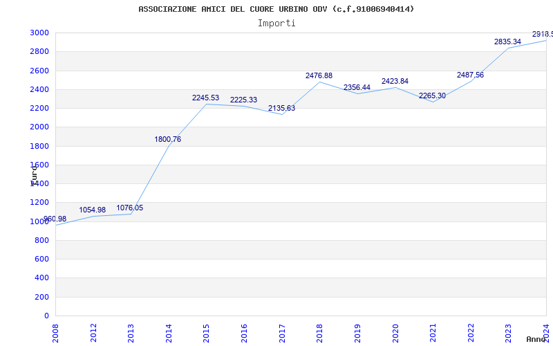Select the 1800.76 data point label
553x346 pixels.
point(167,139)
